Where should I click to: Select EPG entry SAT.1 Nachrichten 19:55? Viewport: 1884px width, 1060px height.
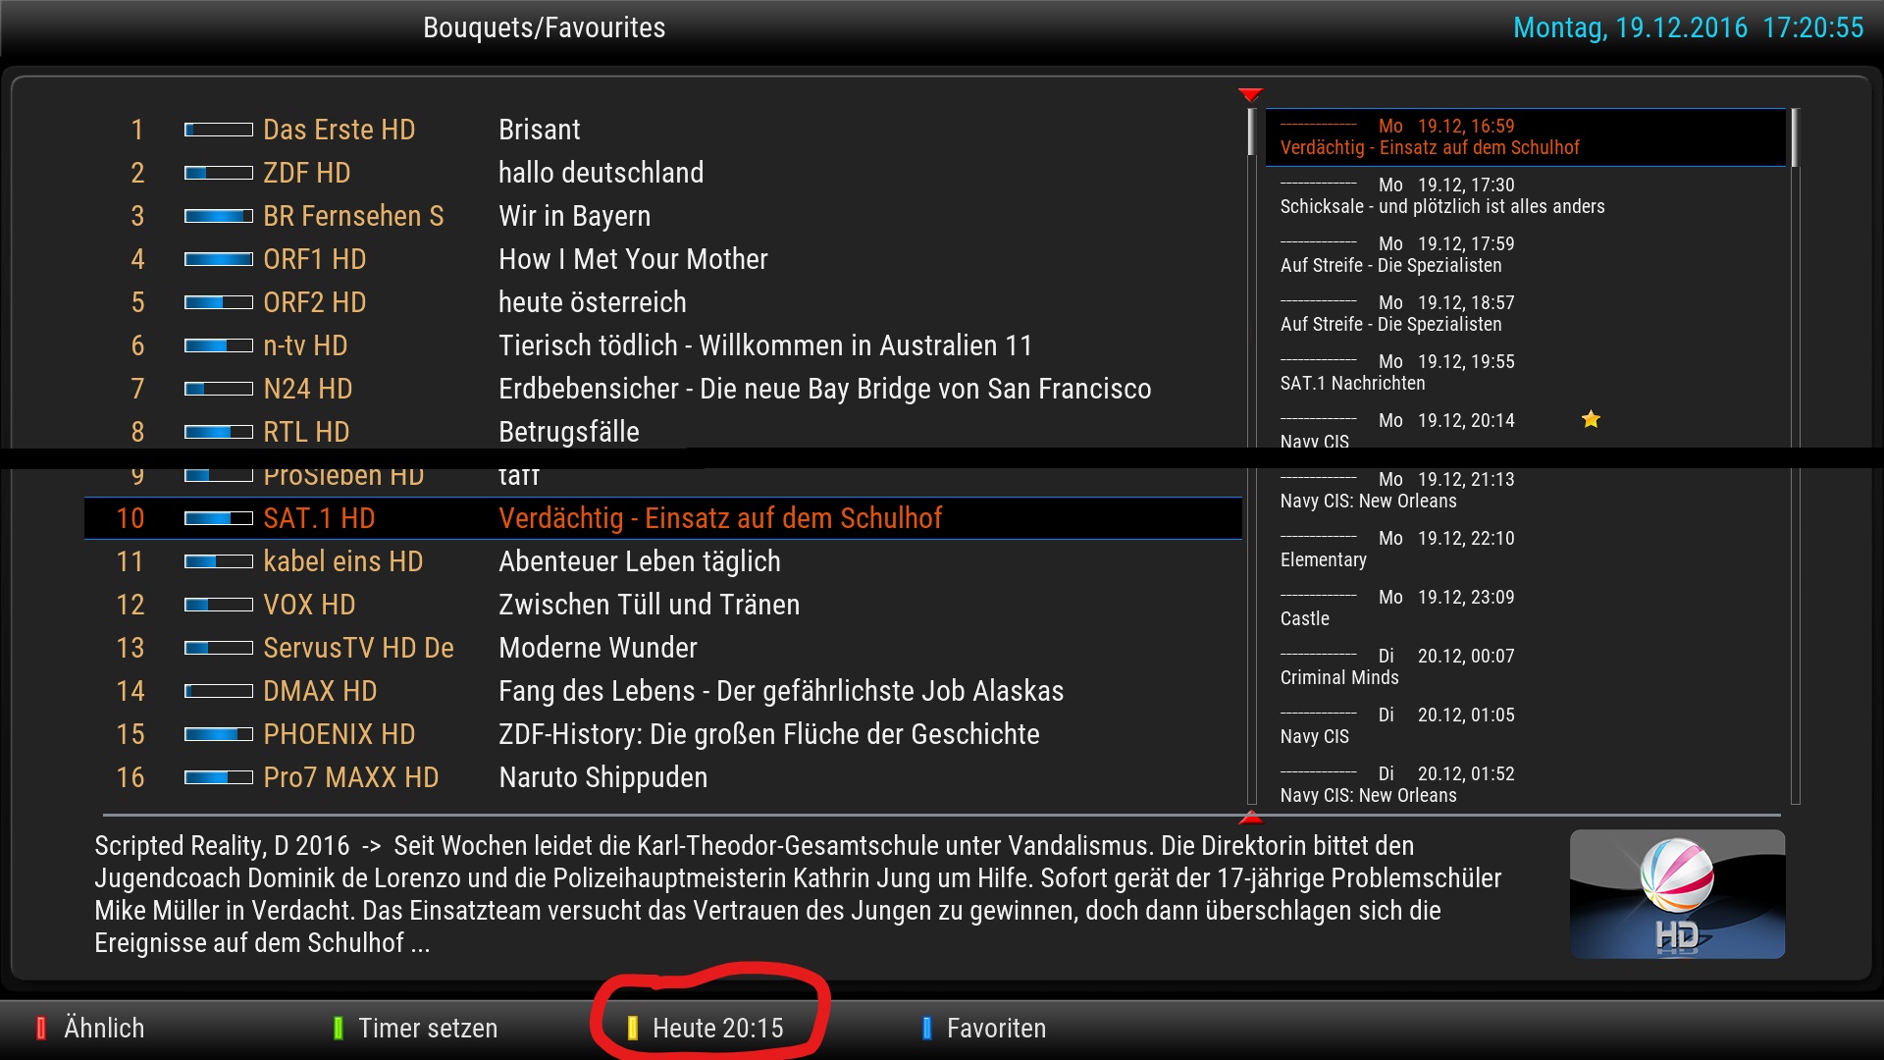(1397, 373)
